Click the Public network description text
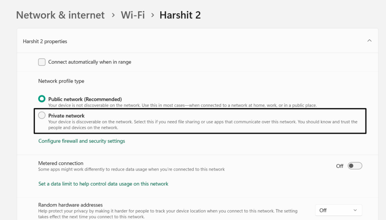 click(182, 105)
